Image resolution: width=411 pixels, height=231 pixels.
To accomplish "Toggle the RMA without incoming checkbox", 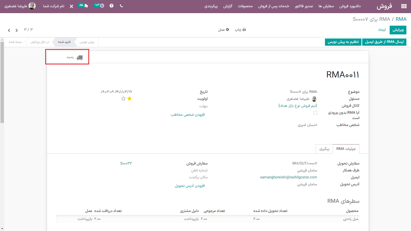I will [x=315, y=113].
